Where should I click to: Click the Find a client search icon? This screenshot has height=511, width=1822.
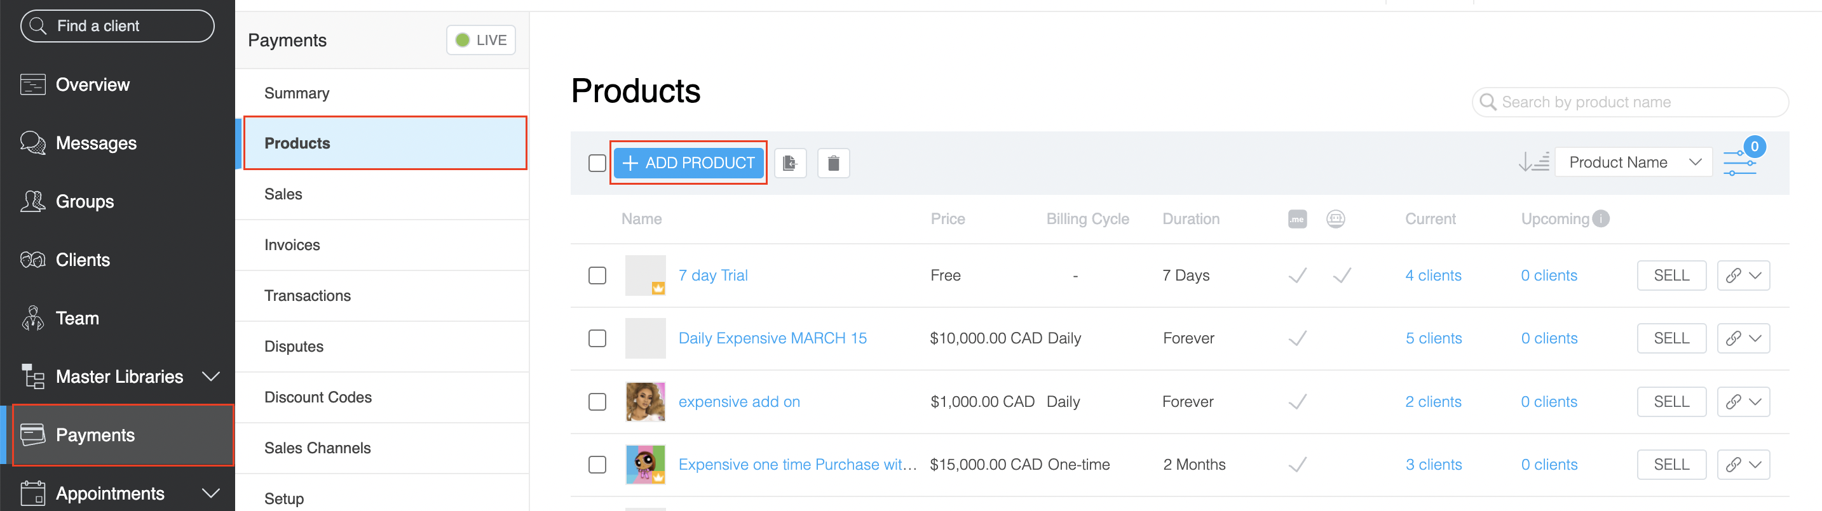point(37,26)
